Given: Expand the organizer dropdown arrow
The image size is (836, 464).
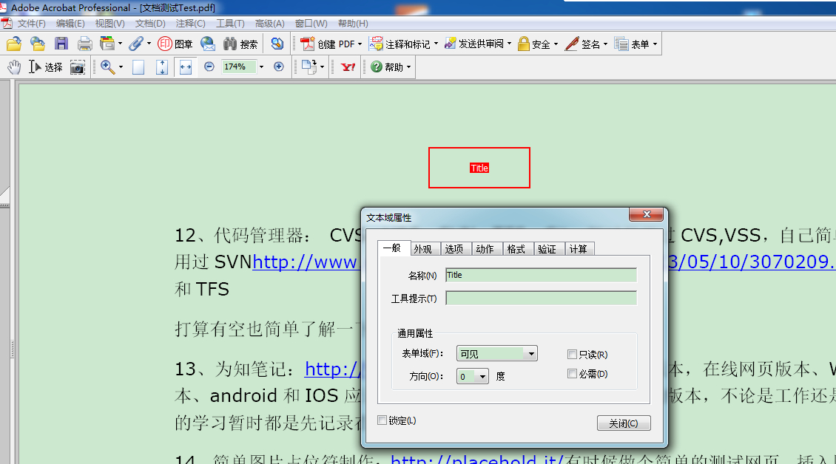Looking at the screenshot, I should pyautogui.click(x=120, y=44).
